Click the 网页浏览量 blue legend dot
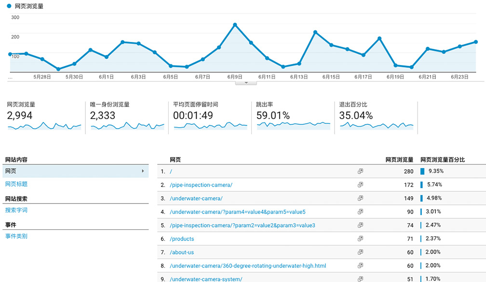Image resolution: width=486 pixels, height=282 pixels. coord(9,6)
